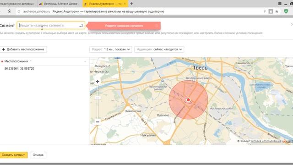This screenshot has width=293, height=165.
Task: Click the 'Московский район' label on the map
Action: click(x=222, y=109)
